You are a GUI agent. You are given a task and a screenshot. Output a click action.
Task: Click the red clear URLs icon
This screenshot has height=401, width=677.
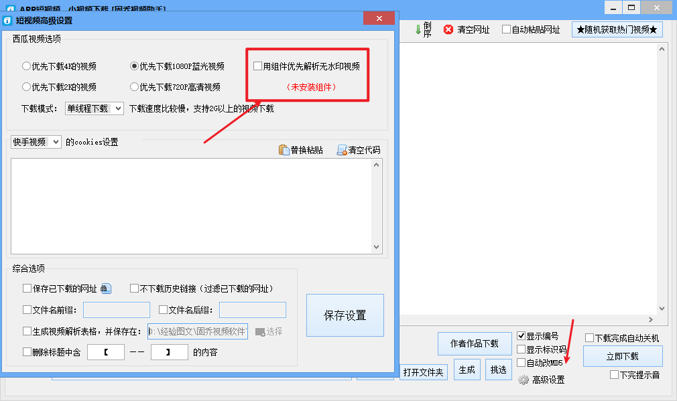(x=448, y=29)
